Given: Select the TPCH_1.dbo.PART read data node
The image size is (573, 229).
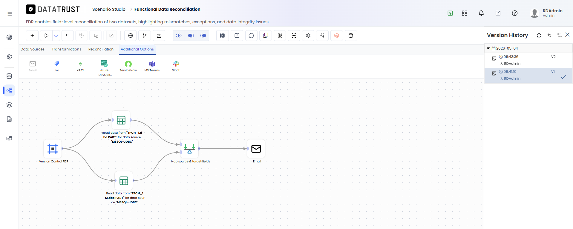Looking at the screenshot, I should point(121,120).
